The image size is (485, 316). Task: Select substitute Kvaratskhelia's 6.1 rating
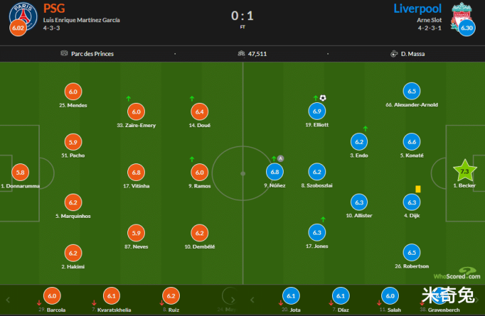pos(112,296)
